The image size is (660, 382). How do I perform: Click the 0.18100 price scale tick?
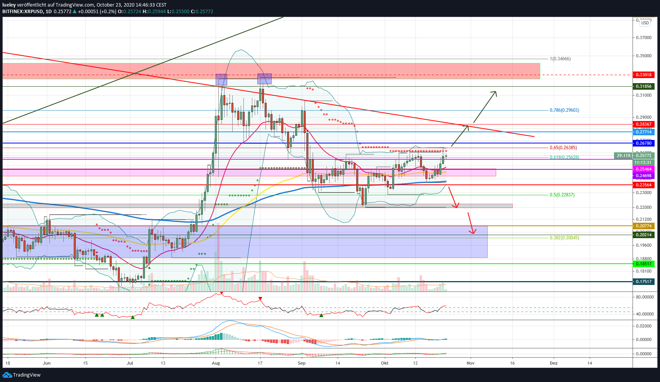pyautogui.click(x=644, y=271)
